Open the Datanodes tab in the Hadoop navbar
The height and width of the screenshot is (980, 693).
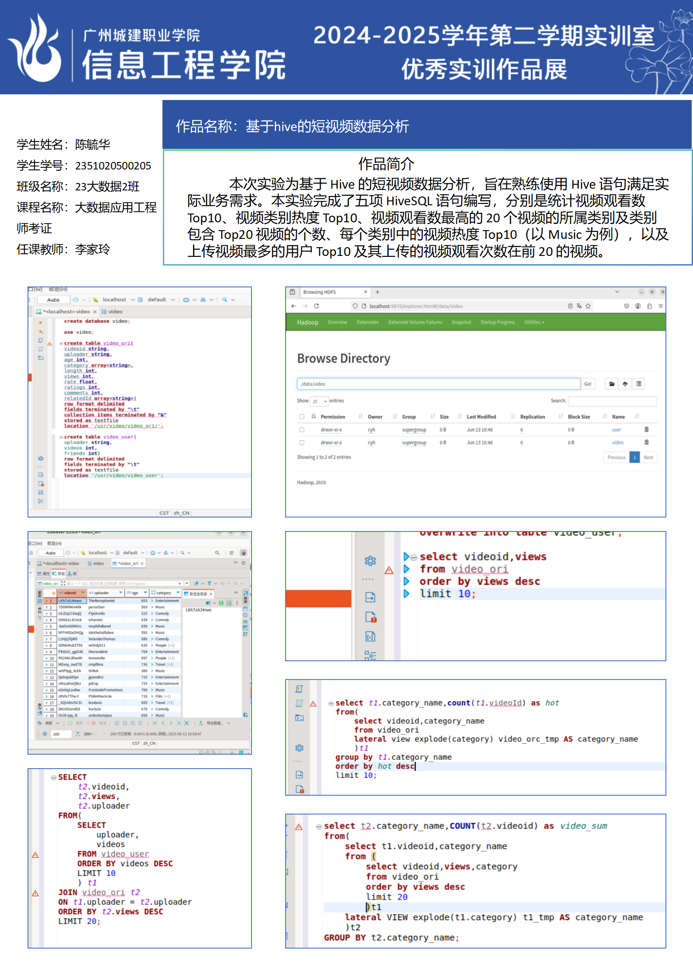(x=367, y=322)
